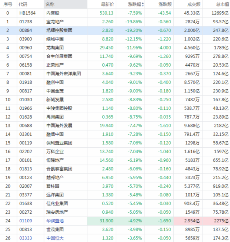Click 碧桂园 name cell
The width and height of the screenshot is (230, 242).
53,186
